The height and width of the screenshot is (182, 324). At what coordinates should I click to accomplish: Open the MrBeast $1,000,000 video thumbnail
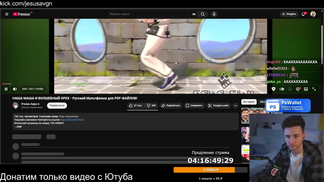(245, 116)
